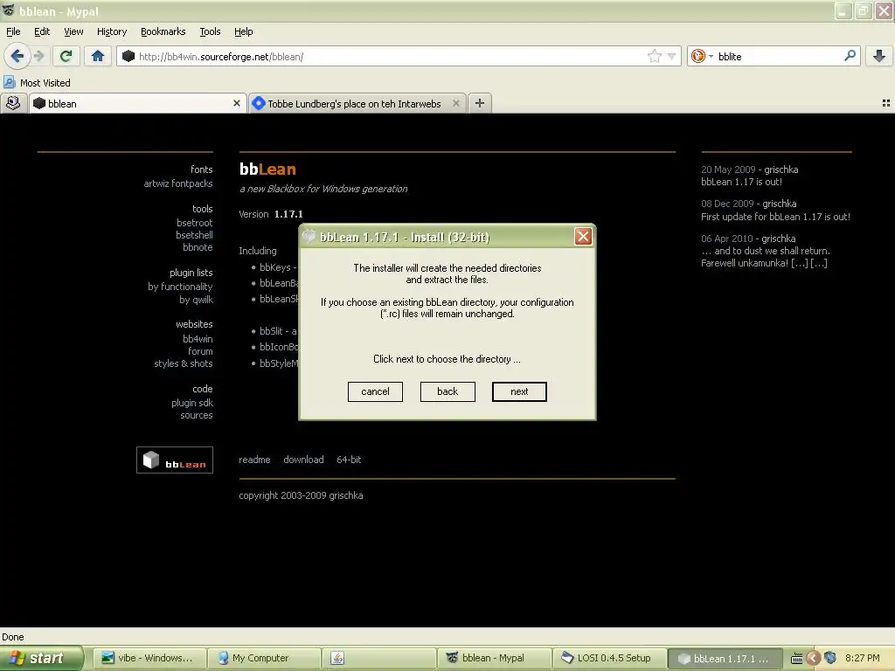
Task: Click next in the bbLean installer
Action: [519, 391]
